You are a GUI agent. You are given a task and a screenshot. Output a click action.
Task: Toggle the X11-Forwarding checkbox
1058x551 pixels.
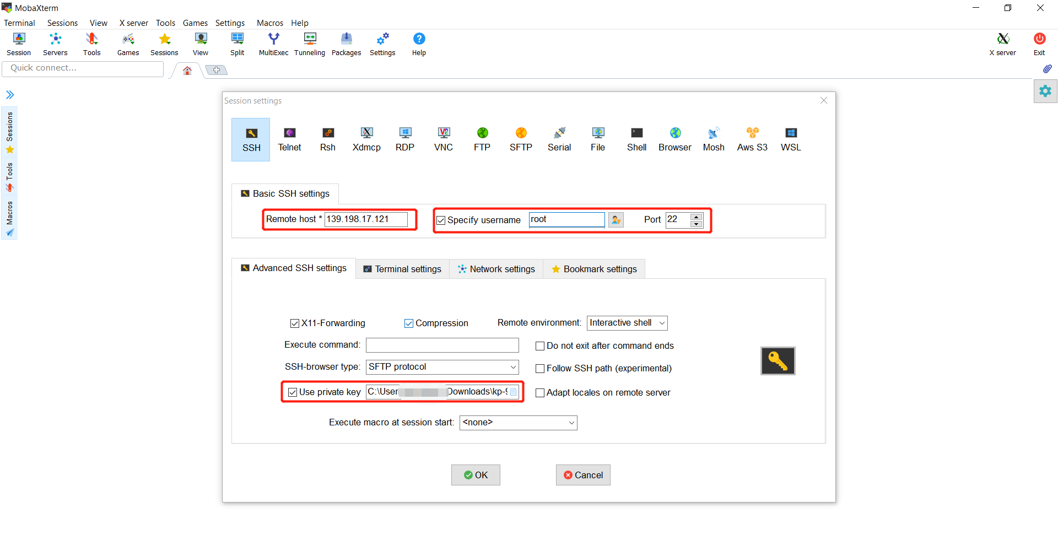tap(295, 323)
